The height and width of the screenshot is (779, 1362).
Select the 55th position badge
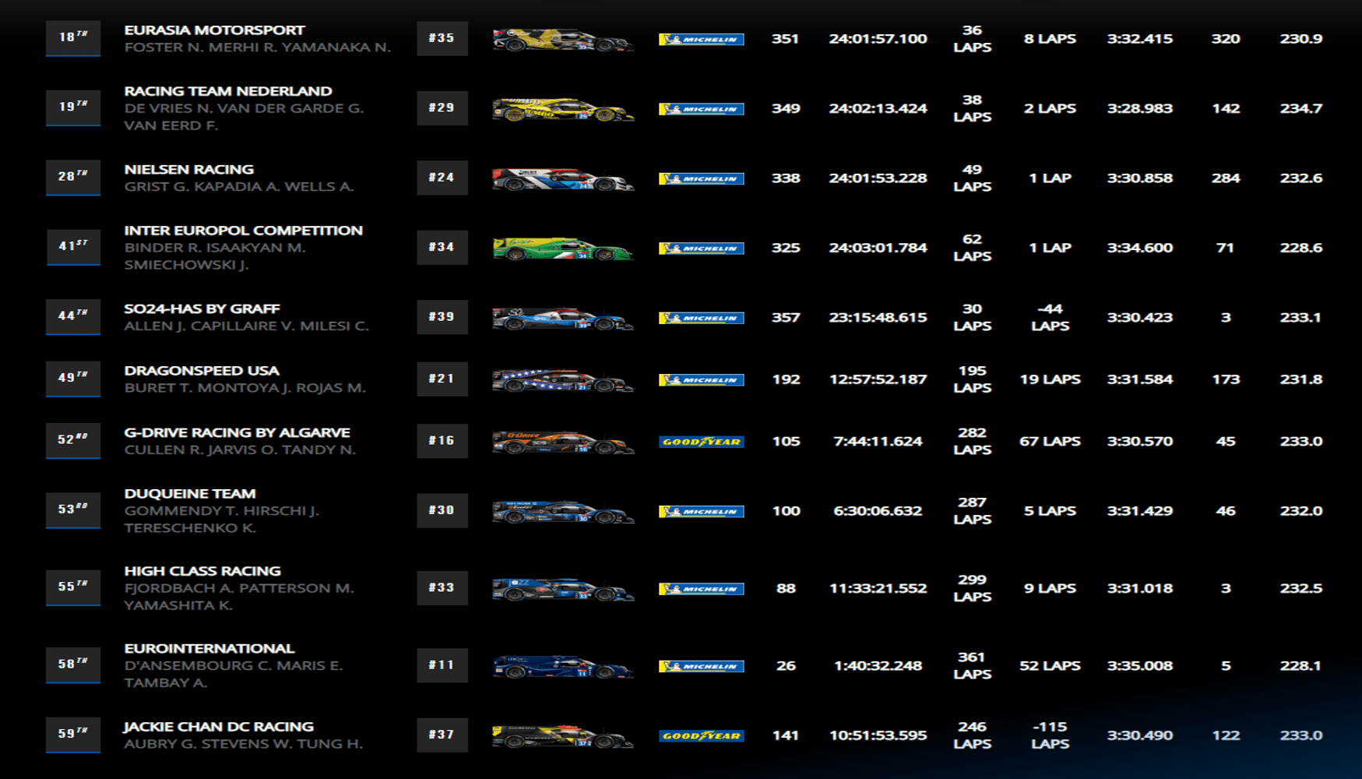[73, 587]
